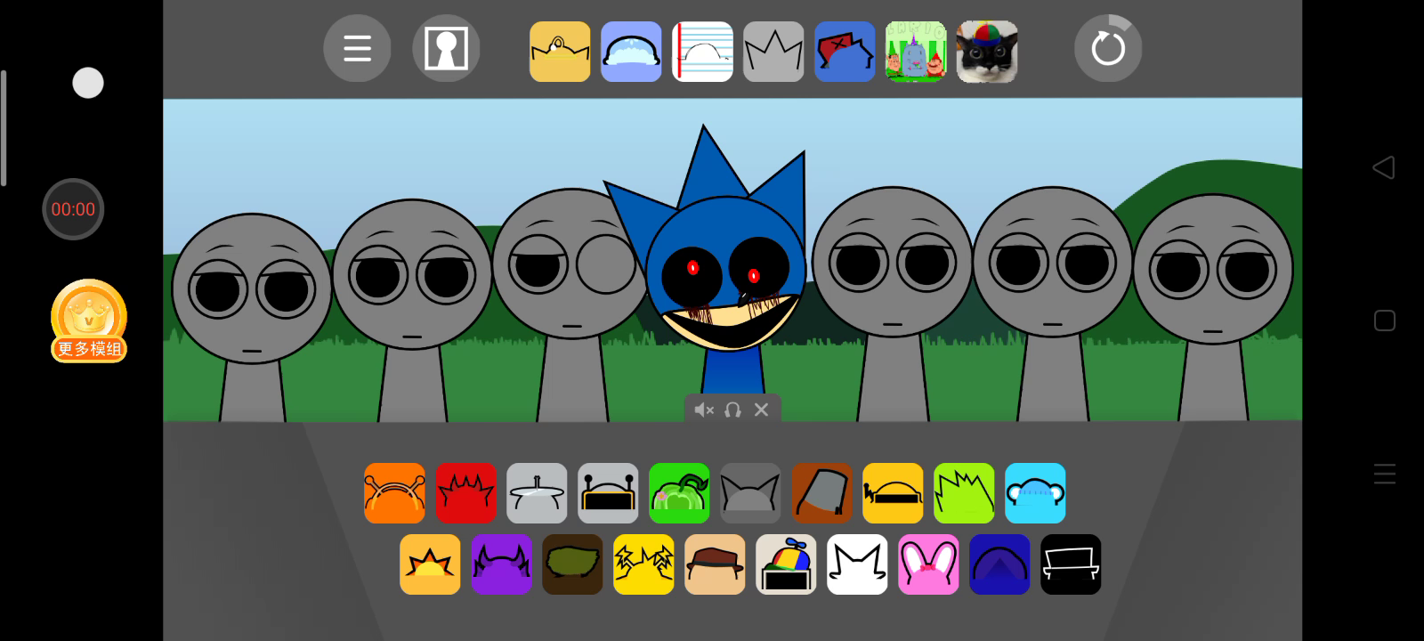Choose the brown fedora hat icon
Screen dimensions: 1424x641
coord(715,564)
